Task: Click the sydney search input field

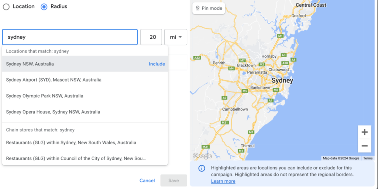Action: (70, 37)
